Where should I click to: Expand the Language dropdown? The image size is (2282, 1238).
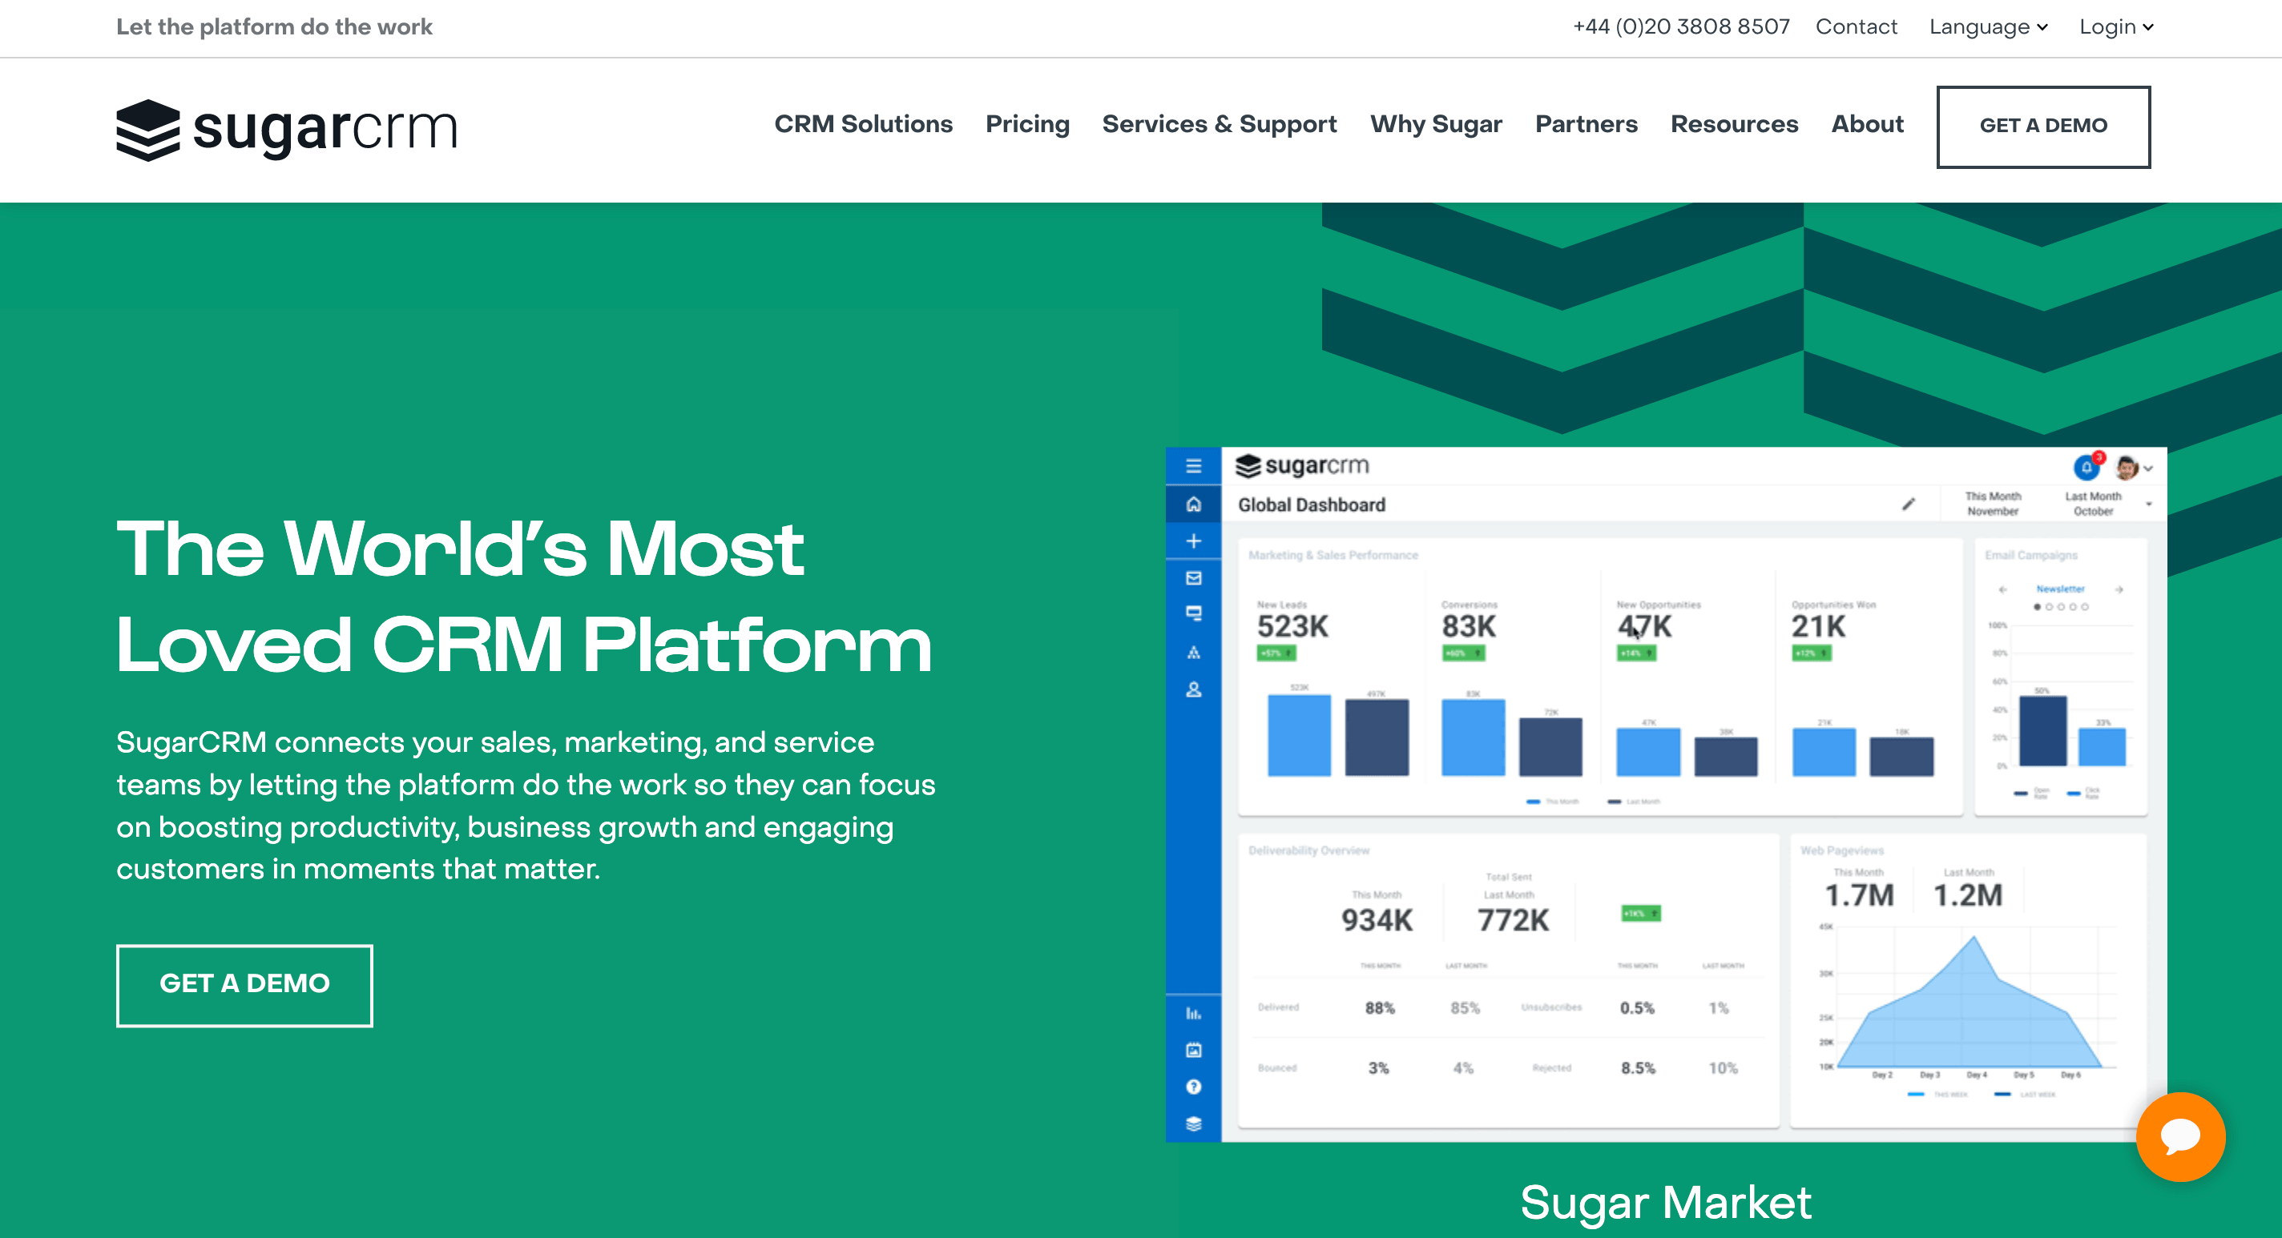coord(1988,26)
